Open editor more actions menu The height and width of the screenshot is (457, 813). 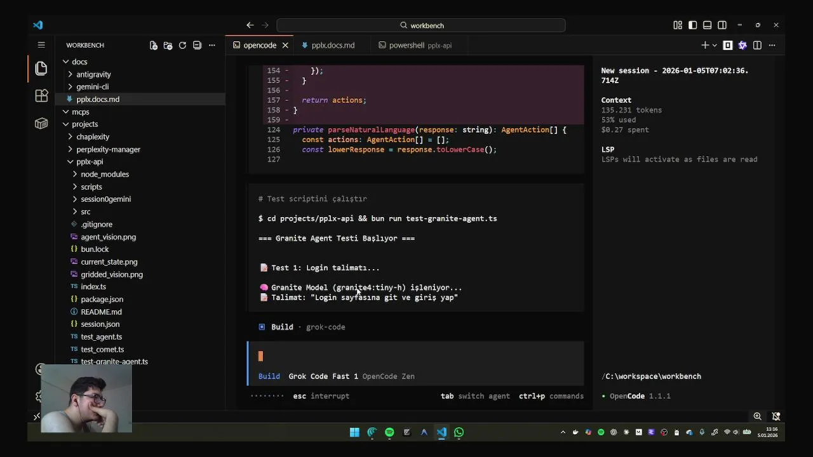772,45
